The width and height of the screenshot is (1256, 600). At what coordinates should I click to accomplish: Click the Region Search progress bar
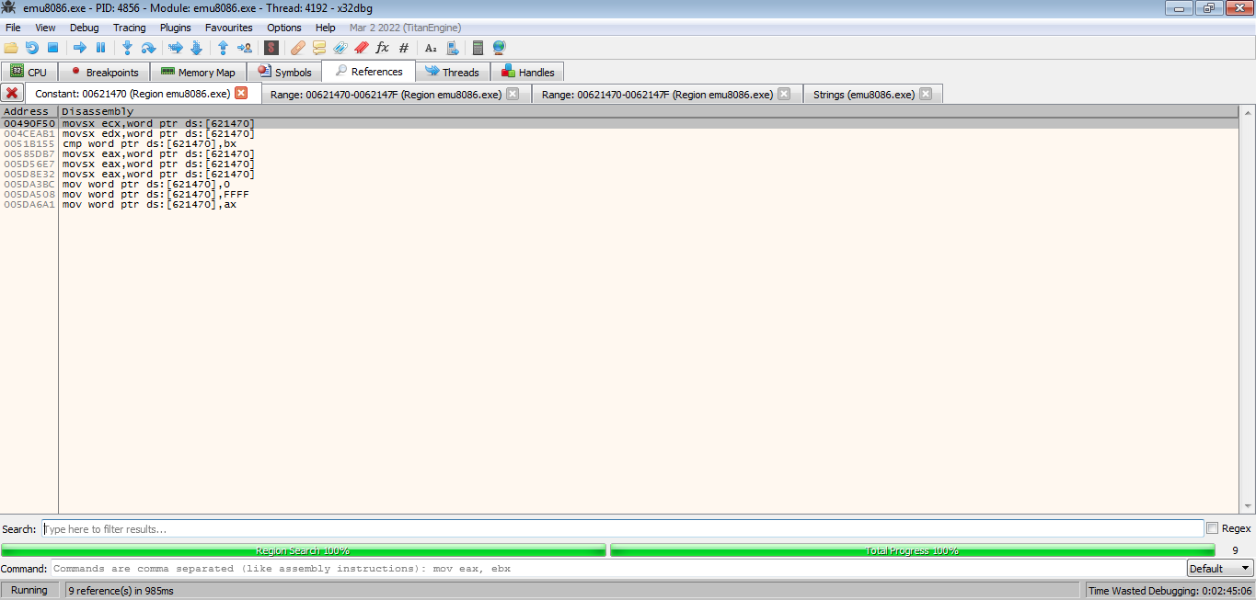point(303,550)
